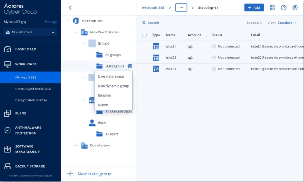Screen dimensions: 304x182
Task: Click the site type icon for tsite22
Action: click(156, 58)
